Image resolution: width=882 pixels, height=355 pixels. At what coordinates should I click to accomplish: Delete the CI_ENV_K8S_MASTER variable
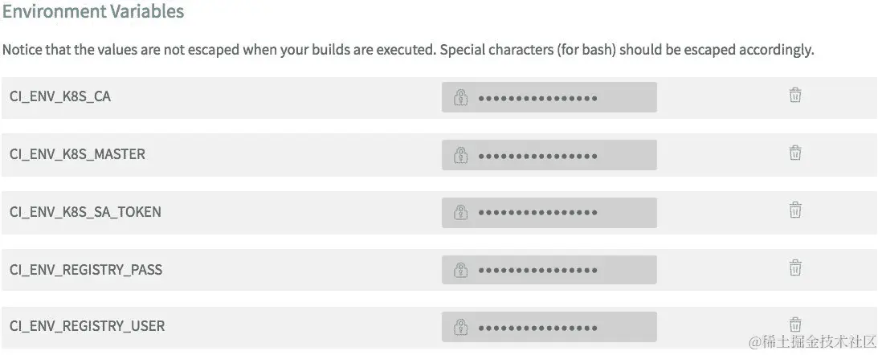click(794, 153)
